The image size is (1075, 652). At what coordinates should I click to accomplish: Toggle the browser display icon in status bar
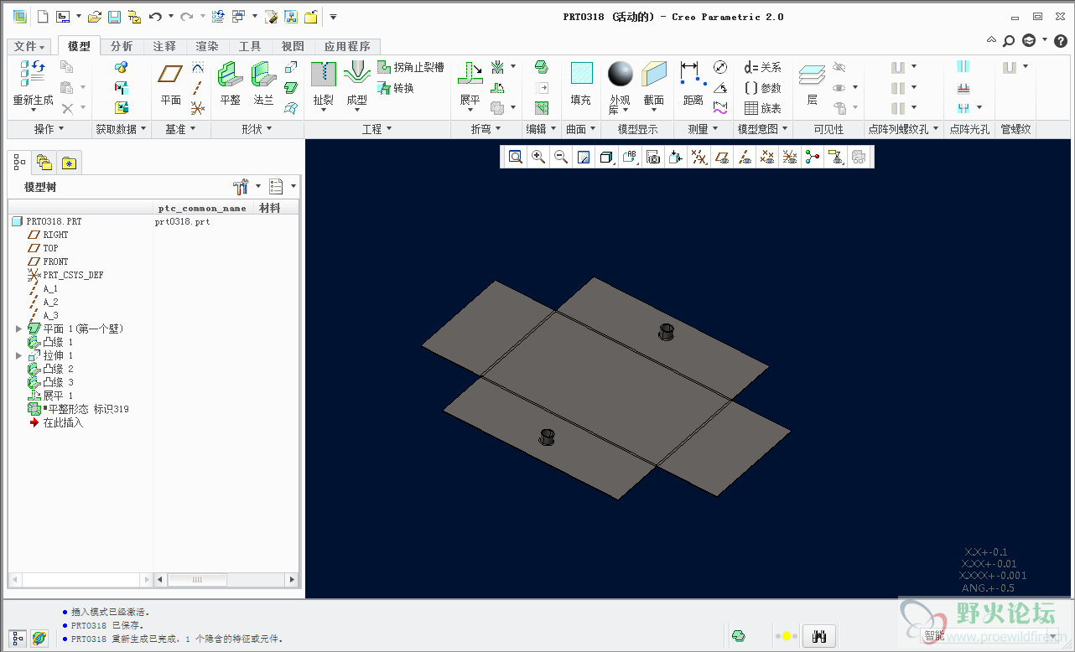click(x=39, y=639)
